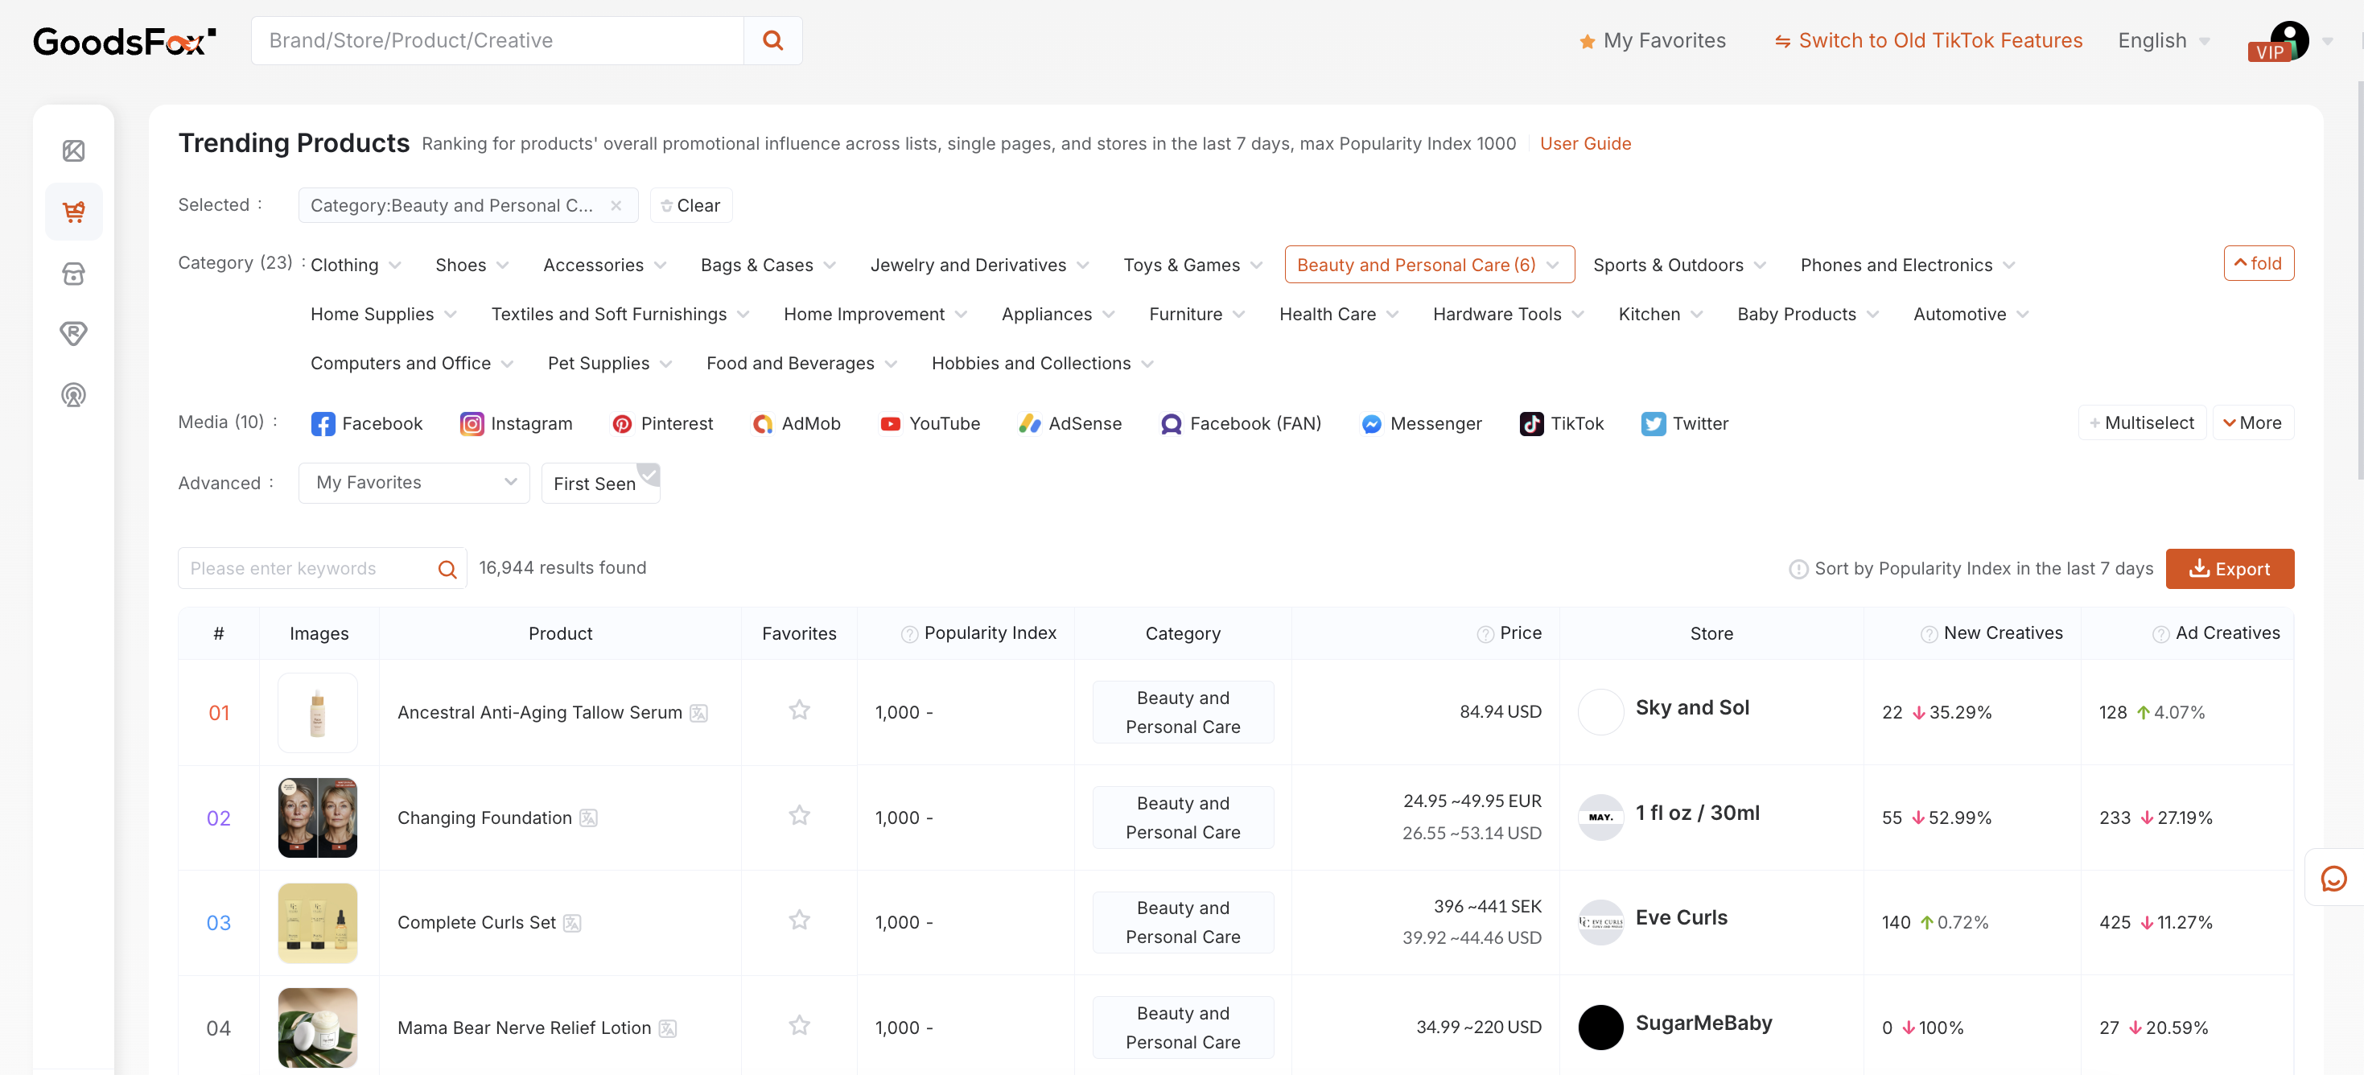Toggle the First Seen filter checkbox
The image size is (2364, 1075).
[x=599, y=483]
